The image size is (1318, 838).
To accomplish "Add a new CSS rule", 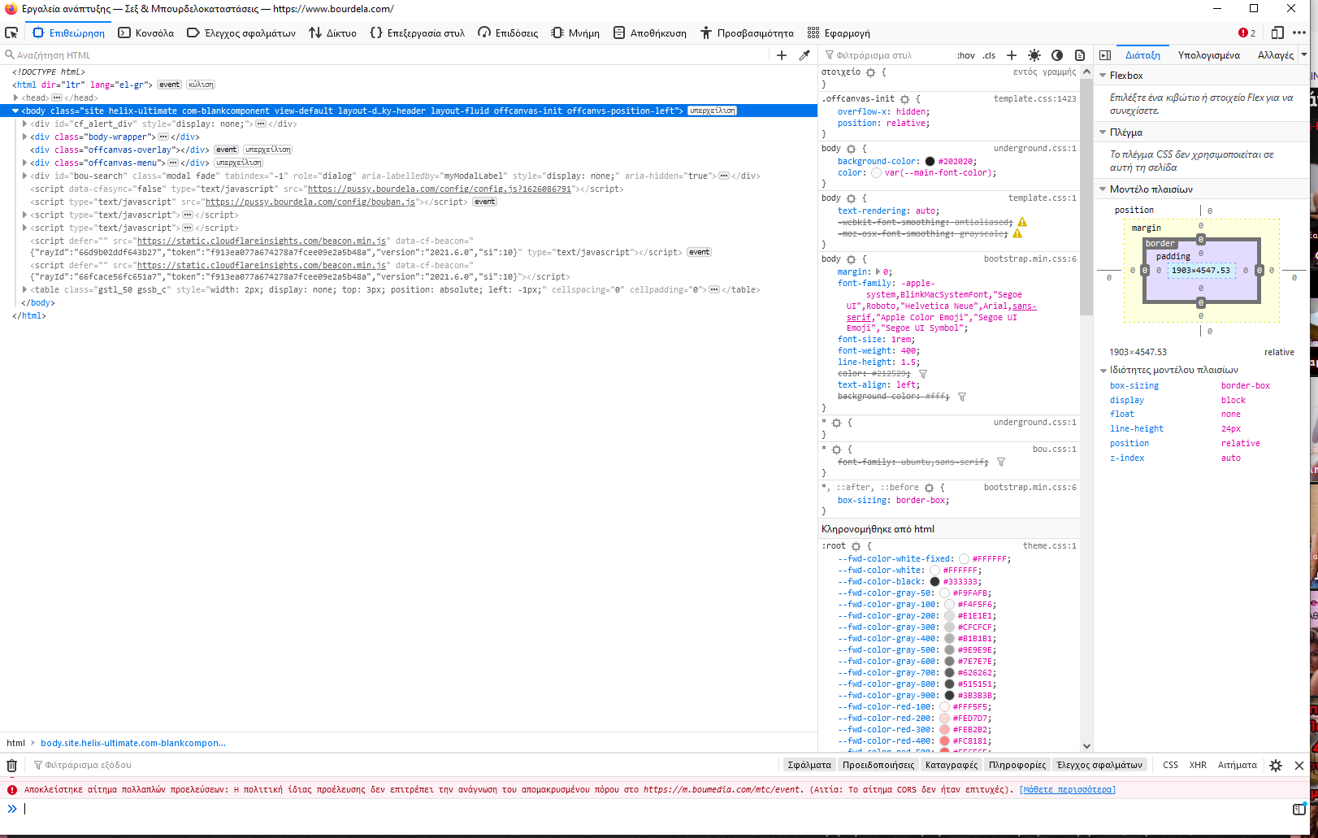I will point(1012,55).
